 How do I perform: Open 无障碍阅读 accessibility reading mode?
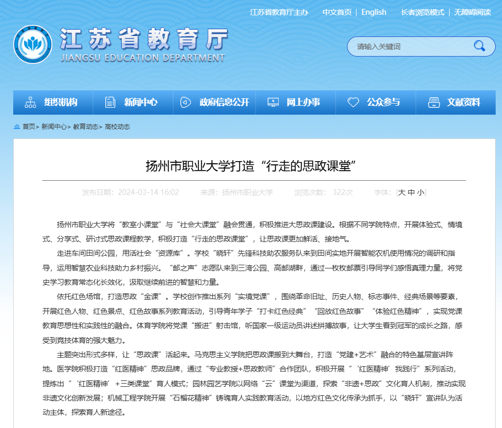click(472, 12)
